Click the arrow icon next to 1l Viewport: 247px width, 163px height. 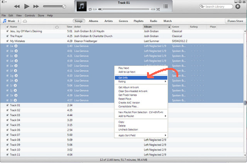pos(15,100)
